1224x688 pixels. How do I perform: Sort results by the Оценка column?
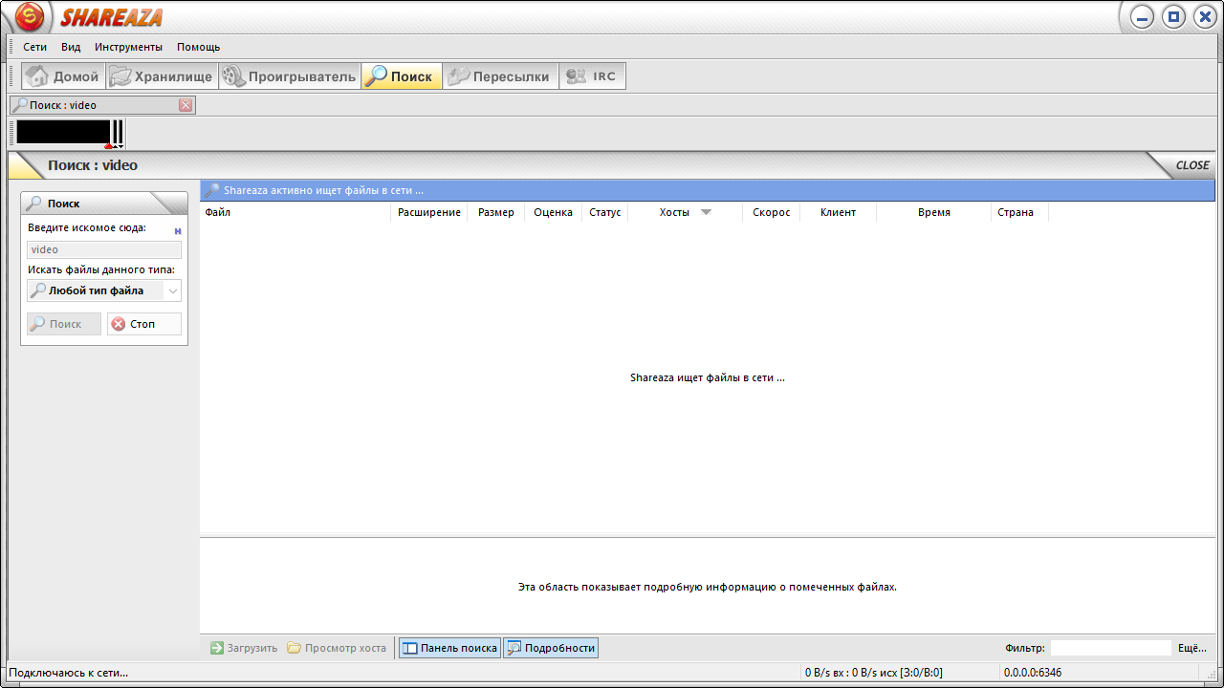(554, 212)
